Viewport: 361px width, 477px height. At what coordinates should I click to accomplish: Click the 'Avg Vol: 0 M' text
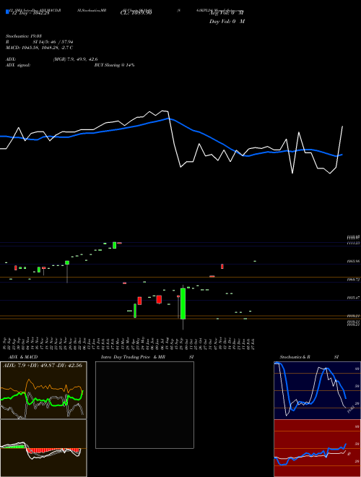coord(227,12)
